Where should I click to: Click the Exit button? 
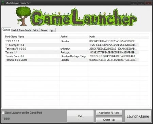click(80, 116)
